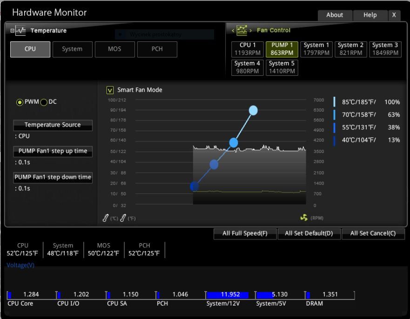The height and width of the screenshot is (319, 410).
Task: Click the 85°C 100% fan curve point
Action: tap(253, 111)
